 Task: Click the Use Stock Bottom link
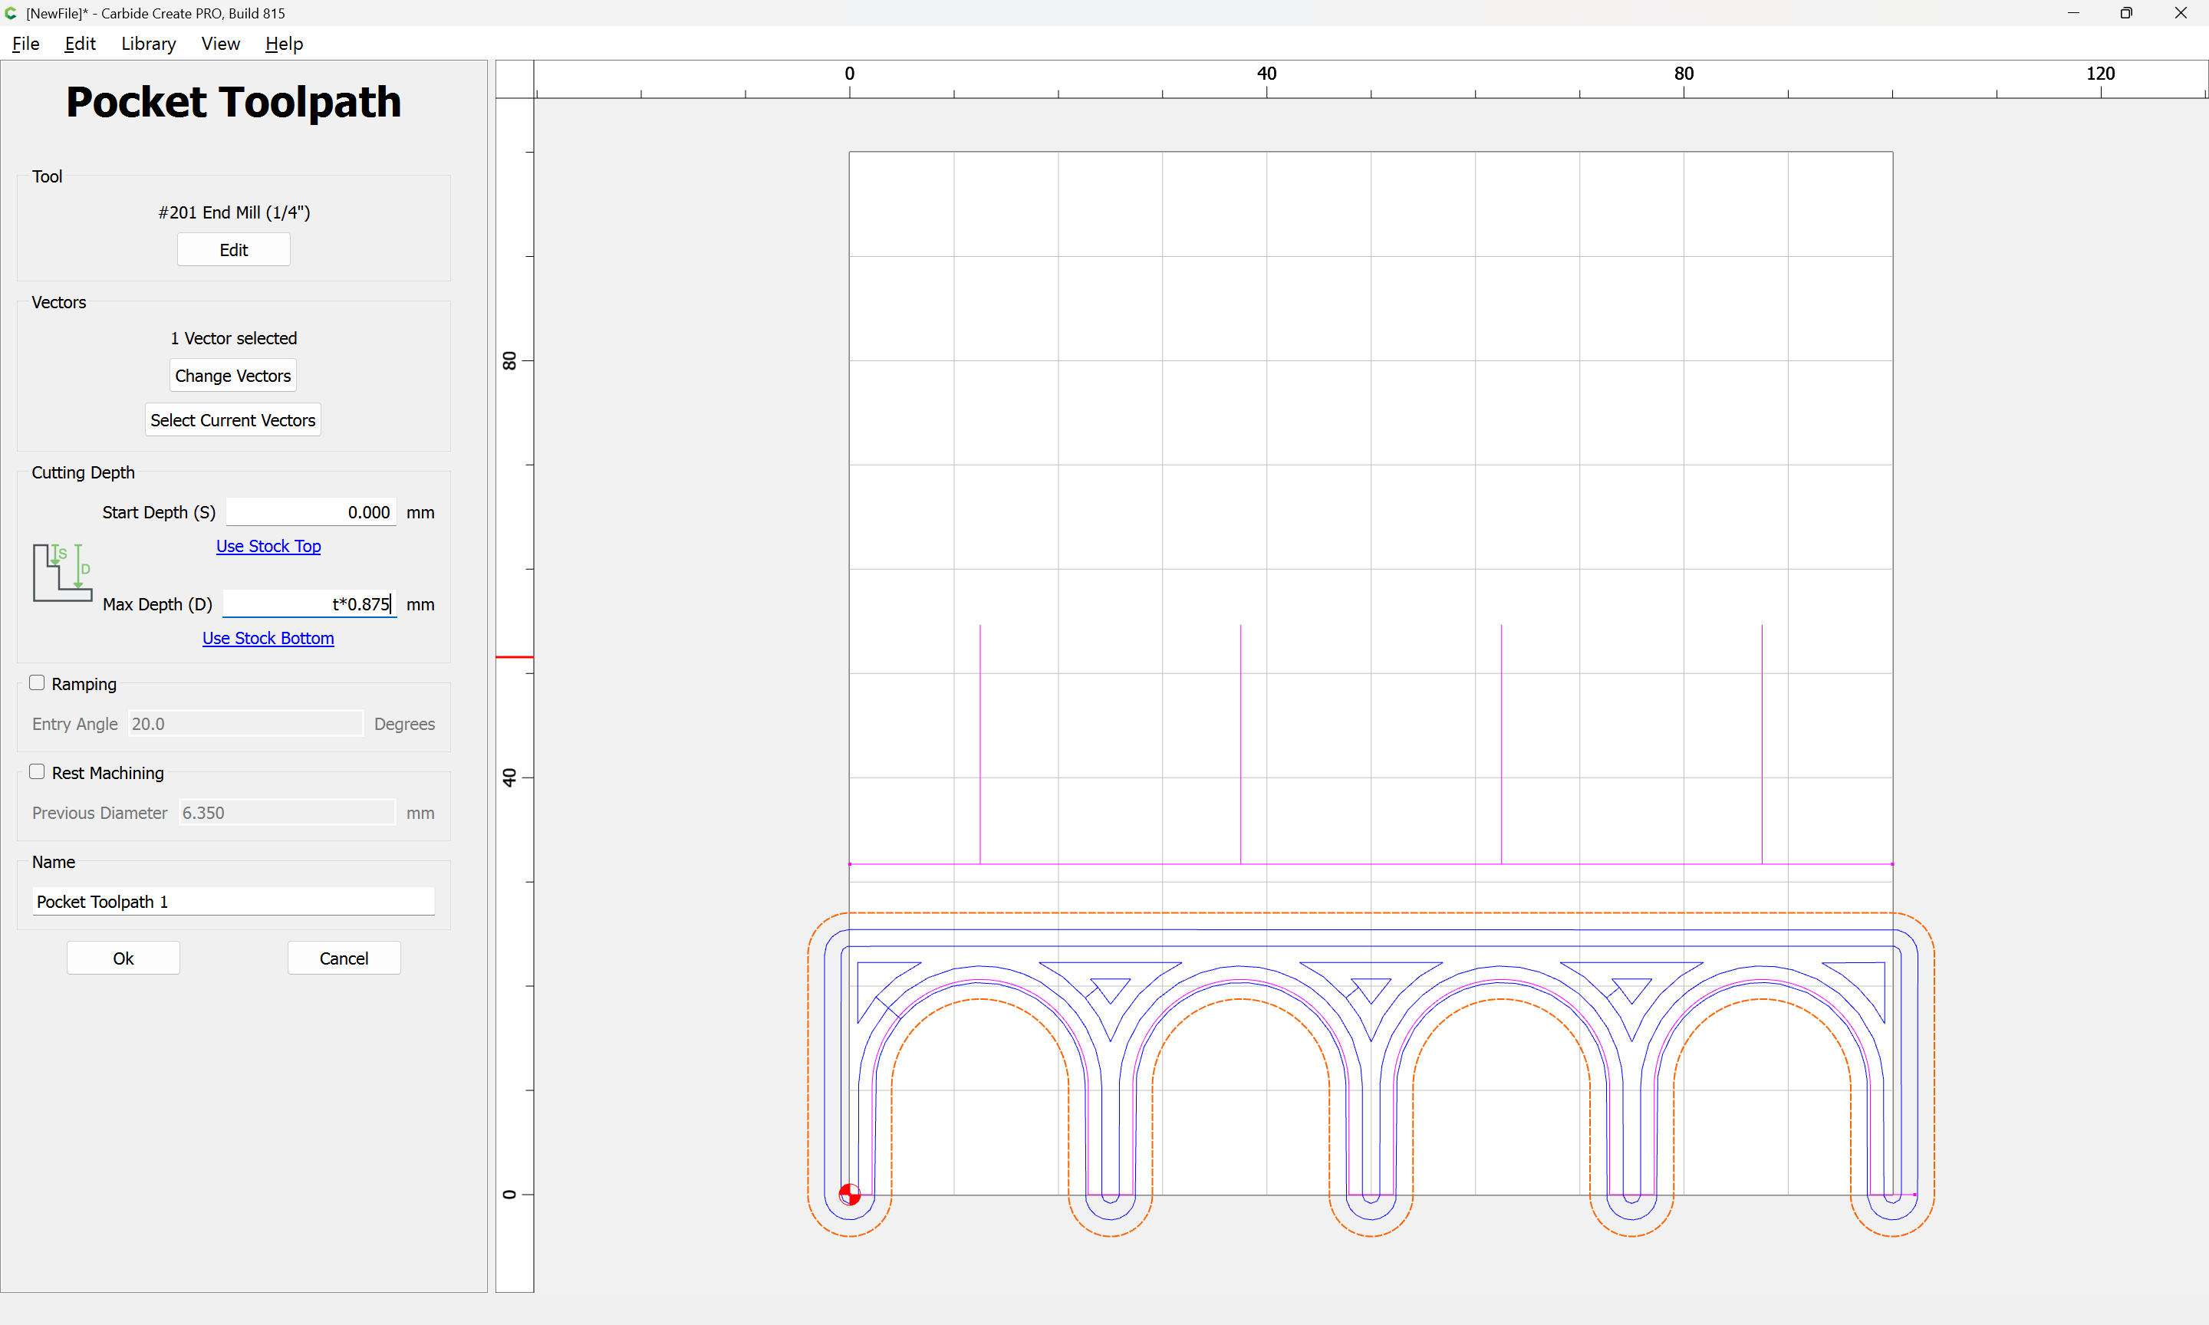[x=268, y=639]
